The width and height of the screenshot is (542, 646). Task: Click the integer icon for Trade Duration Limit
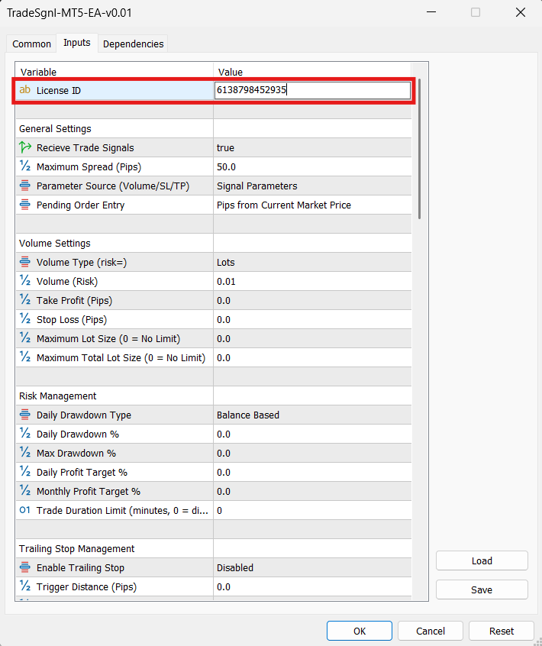[x=25, y=510]
